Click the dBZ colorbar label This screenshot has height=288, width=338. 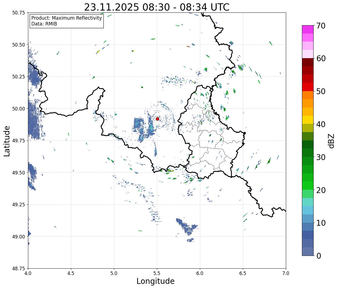coord(331,141)
